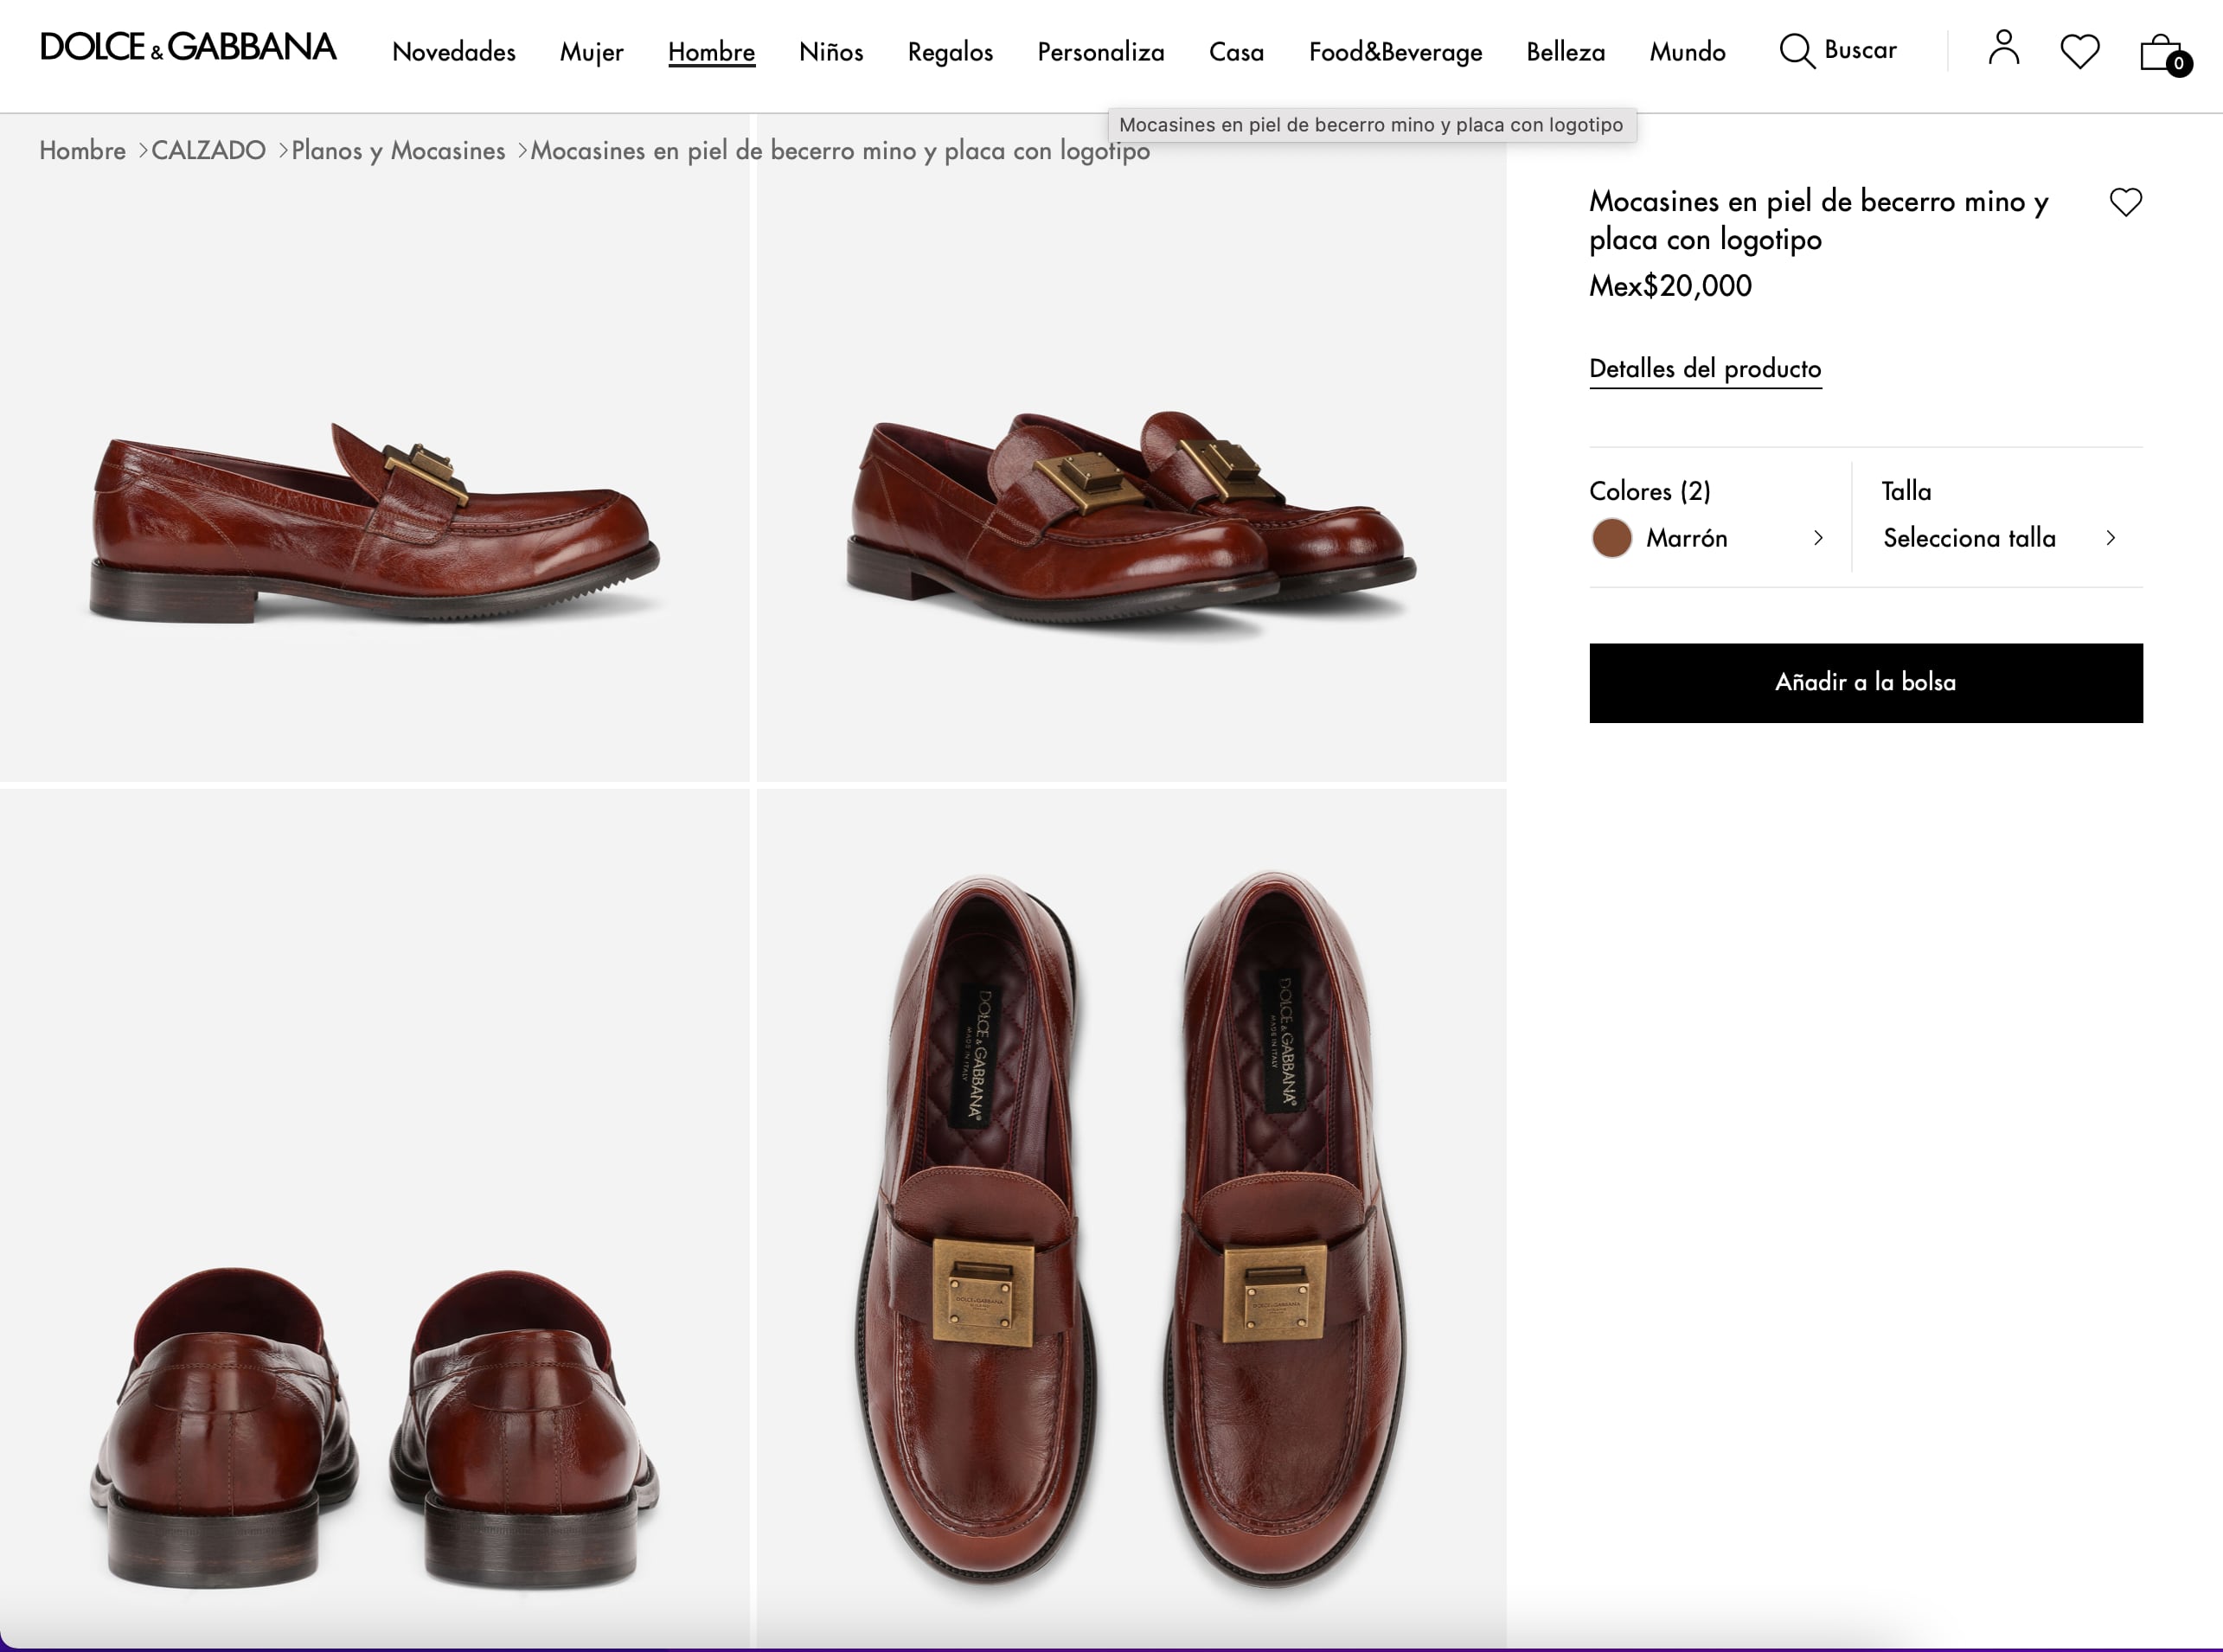Open the Selecciona talla size dropdown
The width and height of the screenshot is (2223, 1652).
coord(1998,538)
